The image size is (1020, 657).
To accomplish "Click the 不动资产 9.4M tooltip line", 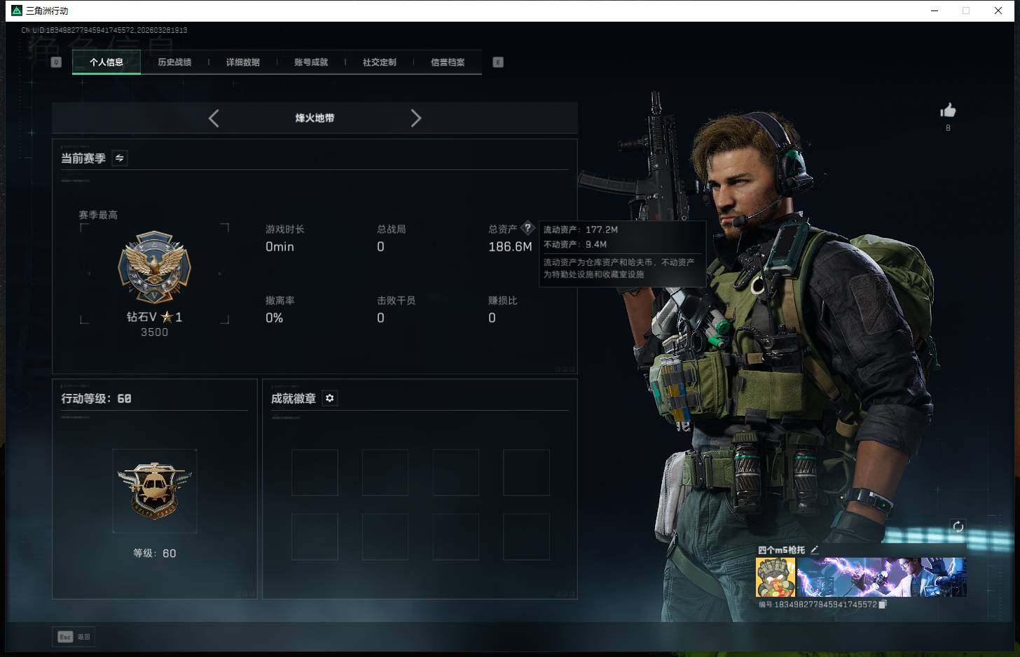I will (575, 244).
